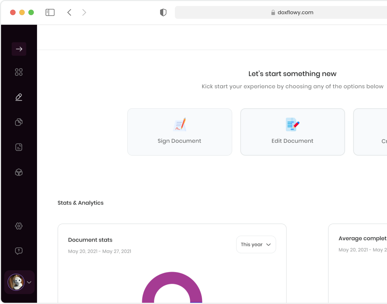Screen dimensions: 387x304
Task: Click the Average completion card title
Action: click(363, 238)
